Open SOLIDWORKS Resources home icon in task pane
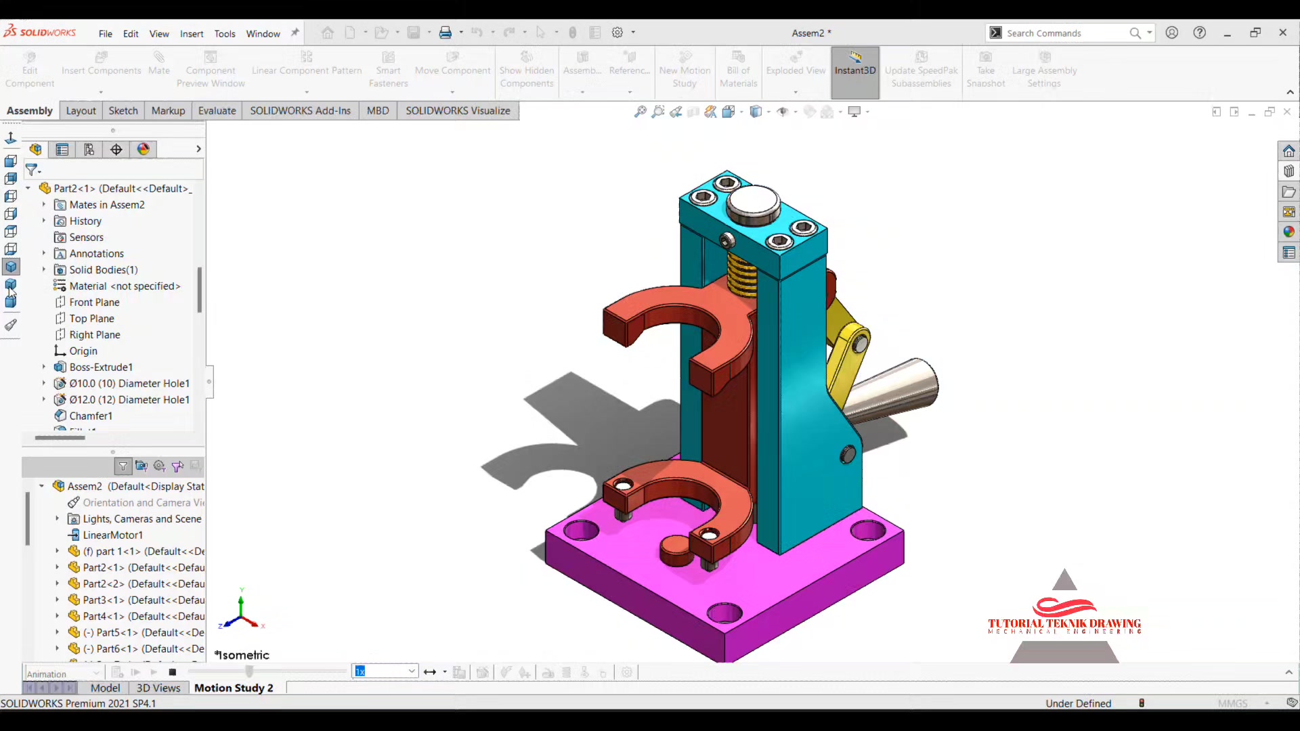The image size is (1300, 731). 1288,151
